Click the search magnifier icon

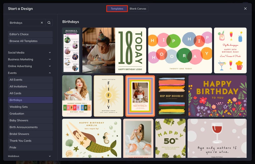tap(49, 23)
